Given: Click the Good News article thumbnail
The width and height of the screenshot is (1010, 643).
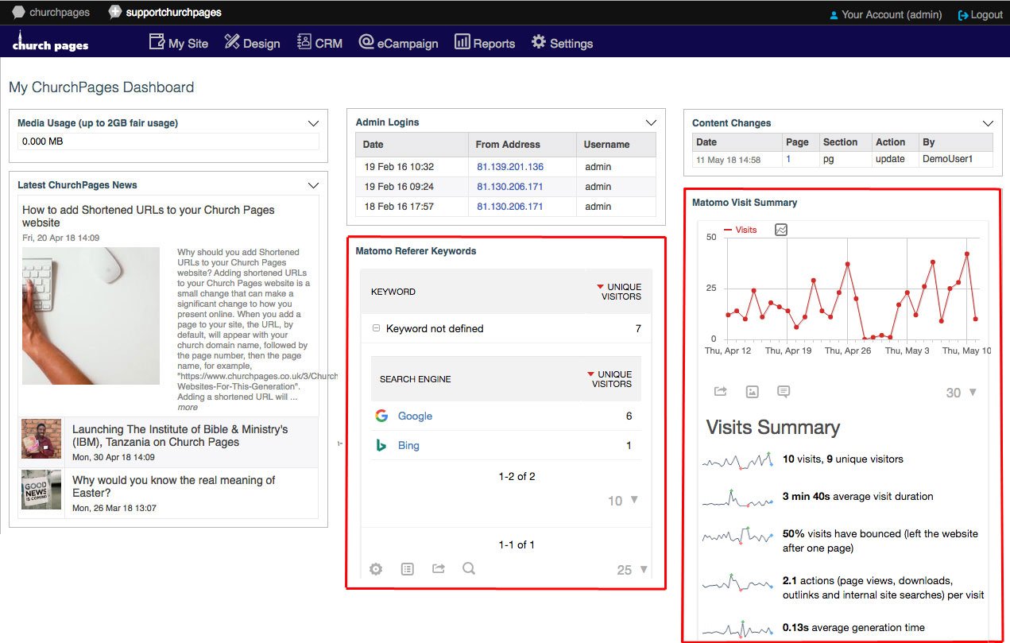Looking at the screenshot, I should (x=41, y=490).
